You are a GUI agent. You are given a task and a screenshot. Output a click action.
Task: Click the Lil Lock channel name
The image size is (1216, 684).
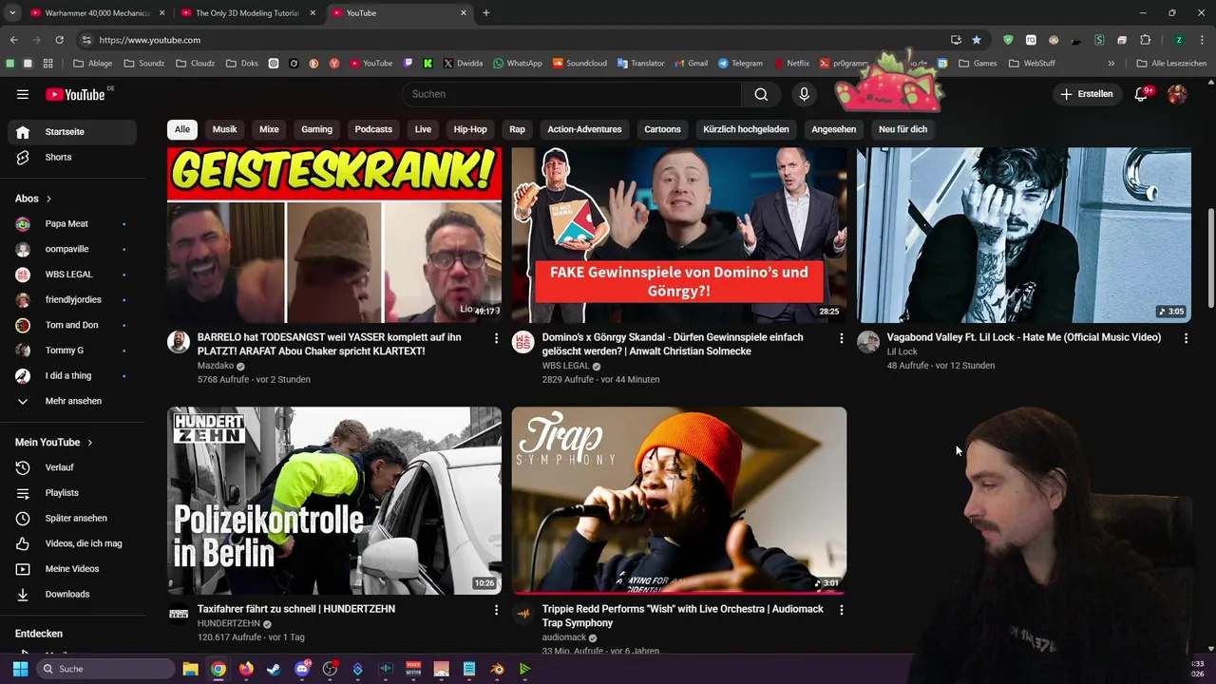[902, 351]
